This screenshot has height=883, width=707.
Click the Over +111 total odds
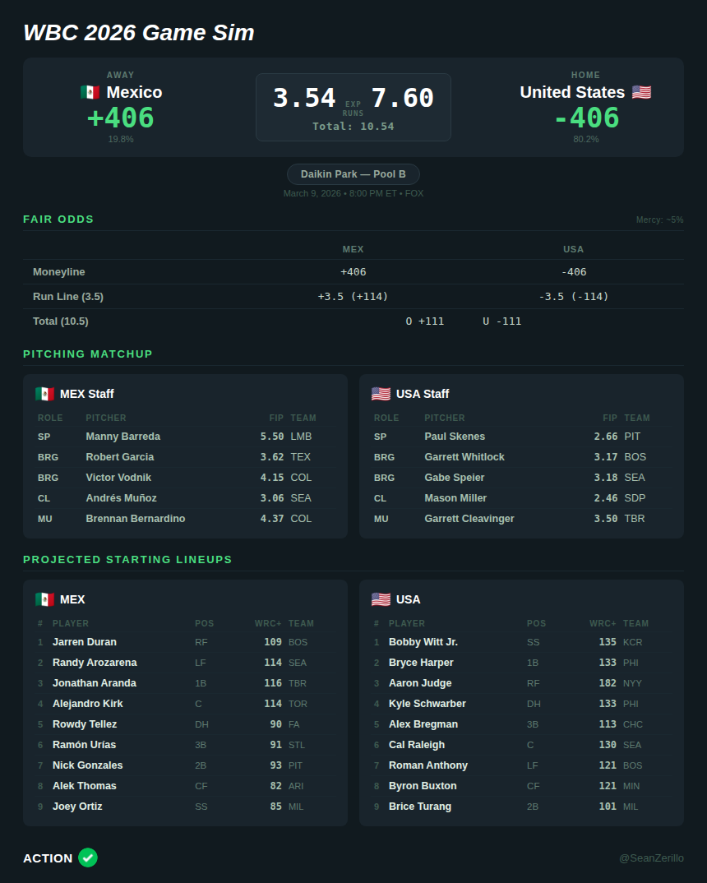(424, 321)
